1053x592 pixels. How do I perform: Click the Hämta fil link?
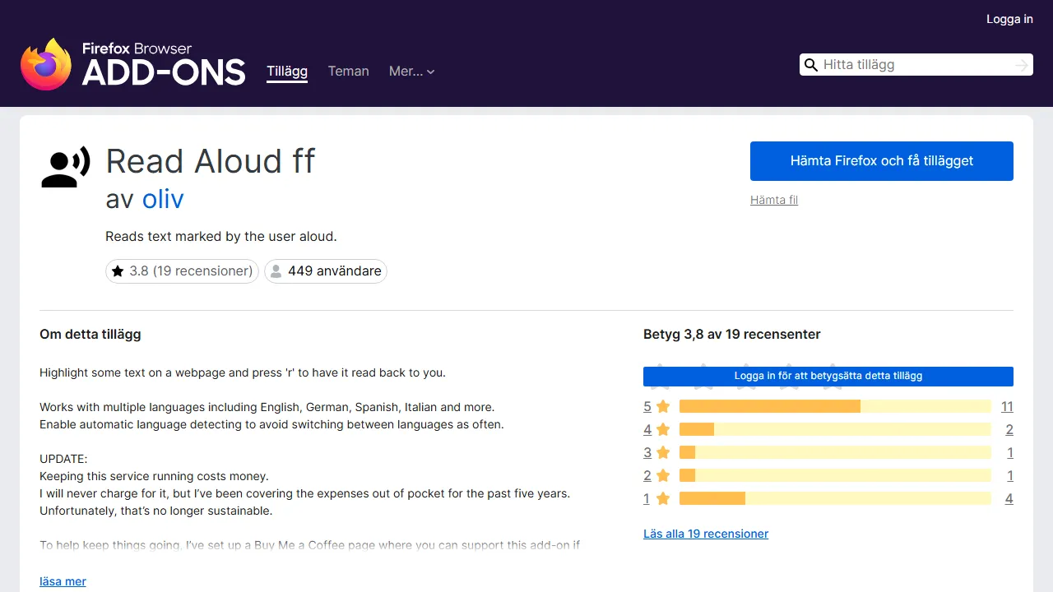tap(773, 200)
